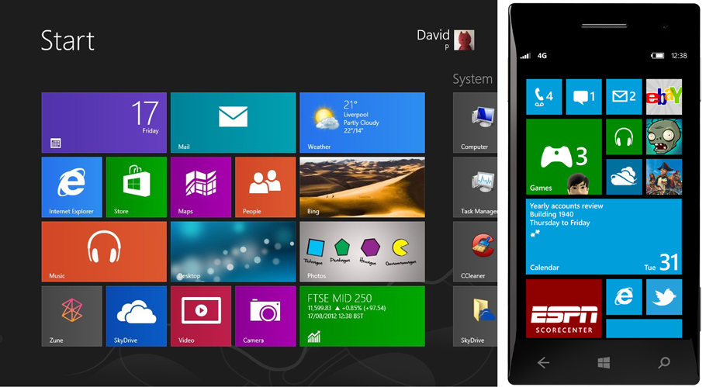The height and width of the screenshot is (387, 706).
Task: Open the Task Manager tile
Action: pyautogui.click(x=475, y=187)
